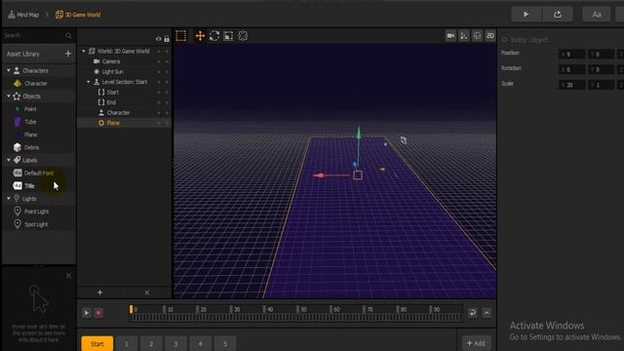Close the hover info hint panel
624x351 pixels.
pos(68,275)
